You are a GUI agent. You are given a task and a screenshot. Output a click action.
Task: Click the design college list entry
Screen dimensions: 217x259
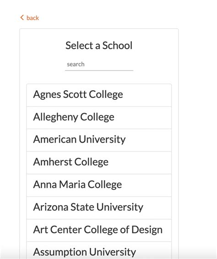point(99,230)
